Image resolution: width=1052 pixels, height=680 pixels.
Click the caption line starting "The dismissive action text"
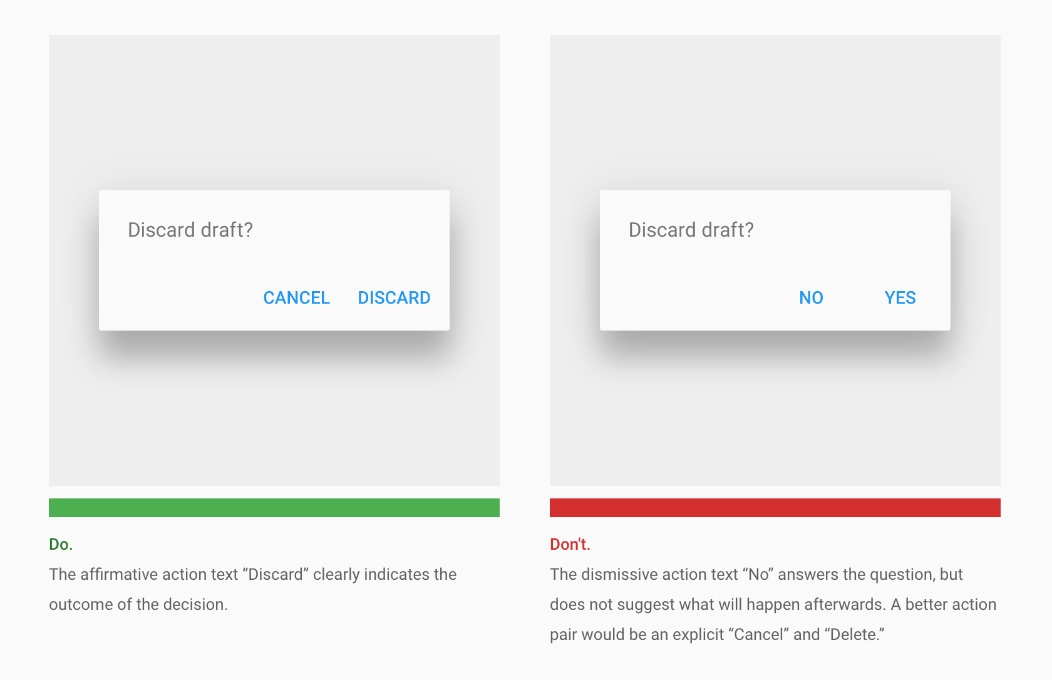756,574
